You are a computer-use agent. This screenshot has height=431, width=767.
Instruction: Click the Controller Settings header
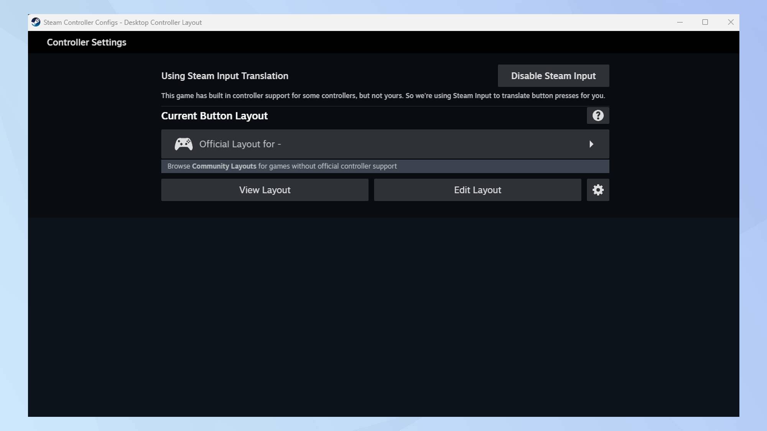tap(86, 42)
